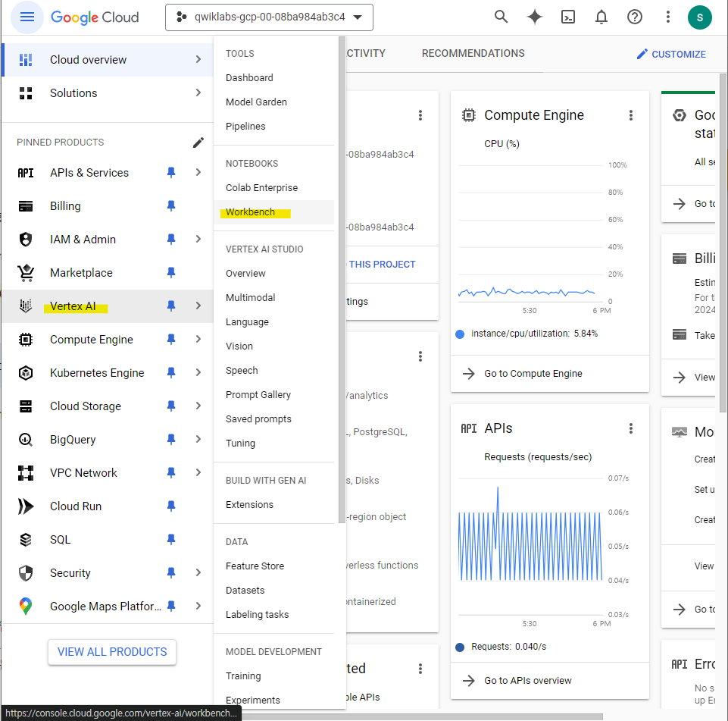Click the APIs & Services icon
The image size is (728, 721).
(x=26, y=173)
